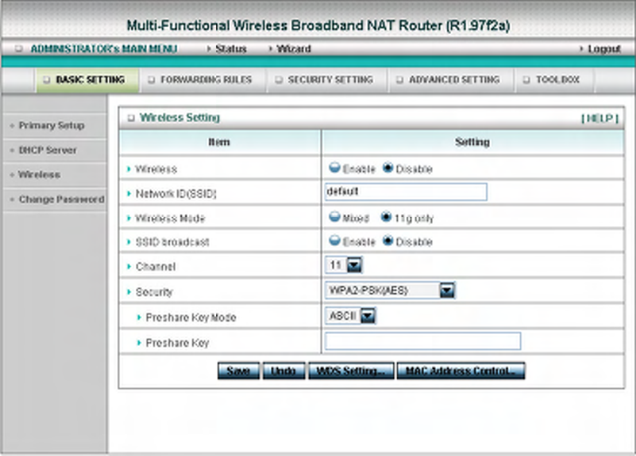This screenshot has width=636, height=456.
Task: Click the Logout link
Action: pos(604,49)
